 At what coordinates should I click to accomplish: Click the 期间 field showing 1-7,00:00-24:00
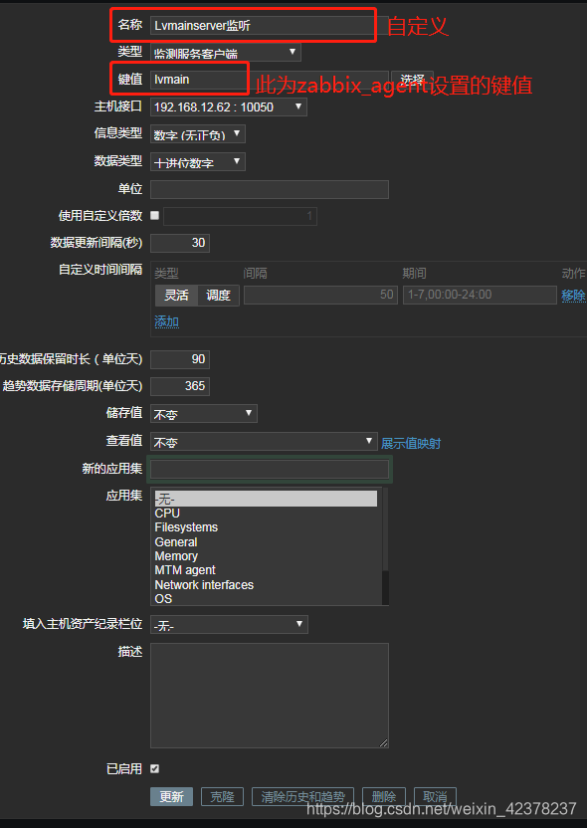point(480,296)
